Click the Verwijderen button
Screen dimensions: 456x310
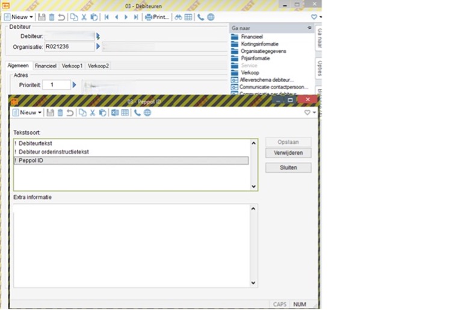pyautogui.click(x=288, y=153)
